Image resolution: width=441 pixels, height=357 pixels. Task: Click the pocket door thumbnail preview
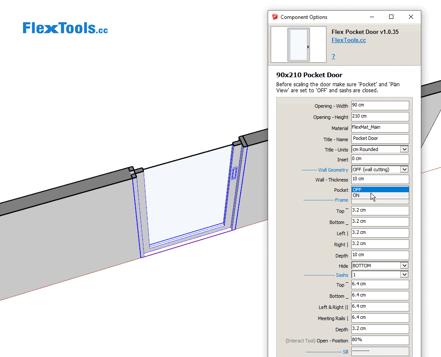[299, 45]
